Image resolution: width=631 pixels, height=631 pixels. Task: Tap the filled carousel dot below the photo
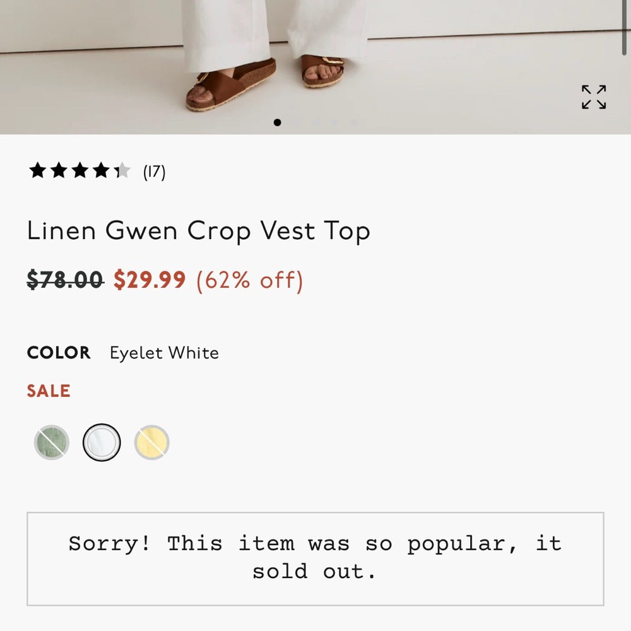278,123
